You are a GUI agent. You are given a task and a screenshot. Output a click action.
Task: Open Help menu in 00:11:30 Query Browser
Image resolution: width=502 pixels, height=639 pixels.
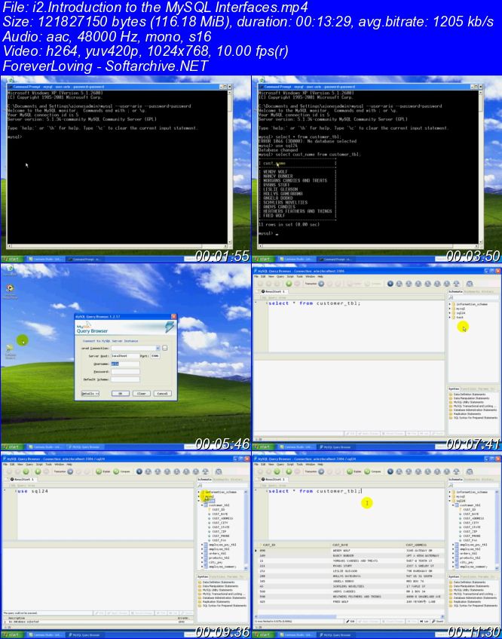[320, 464]
